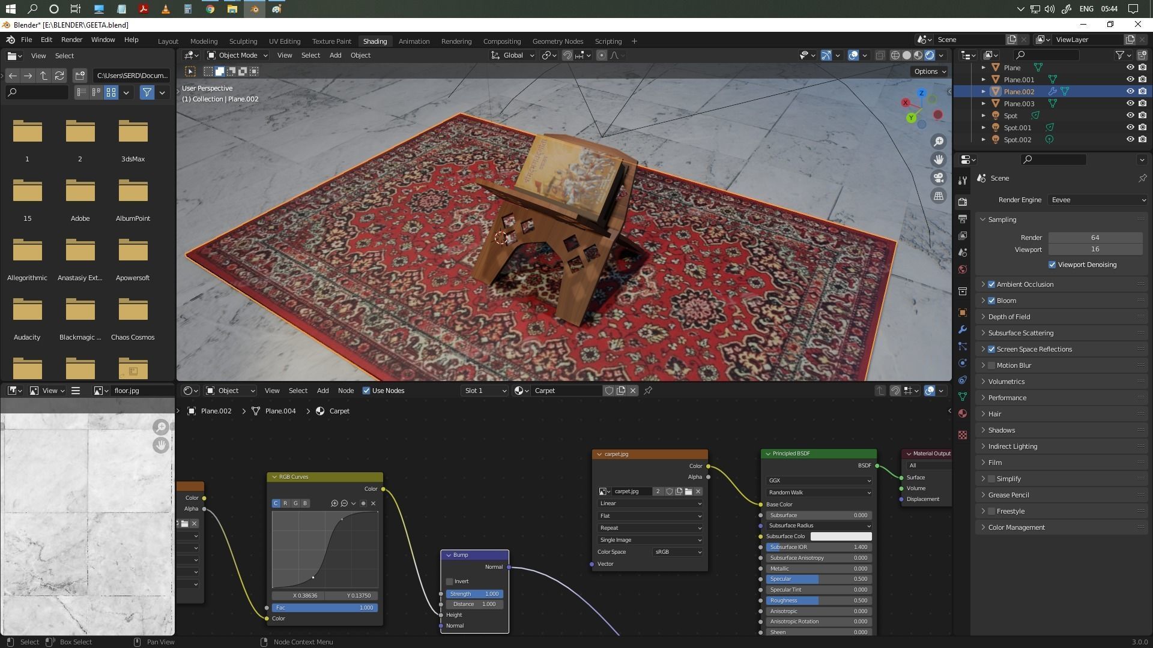Open the Render menu
Viewport: 1153px width, 648px height.
coord(71,40)
